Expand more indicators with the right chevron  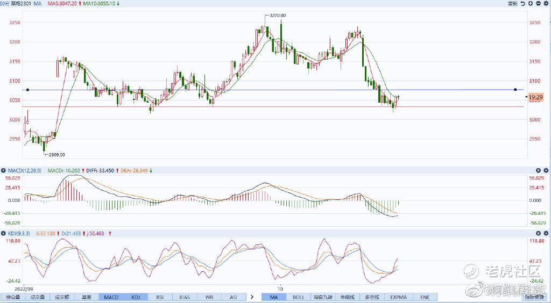[x=252, y=297]
